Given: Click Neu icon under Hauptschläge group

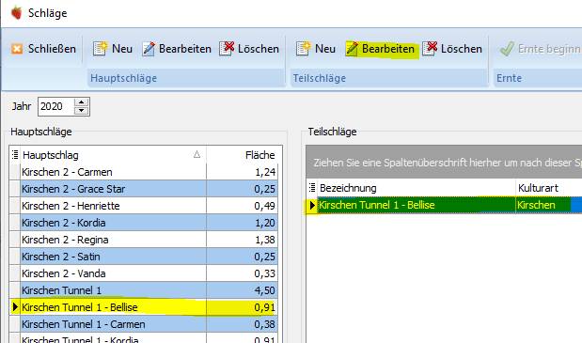Looking at the screenshot, I should tap(100, 49).
